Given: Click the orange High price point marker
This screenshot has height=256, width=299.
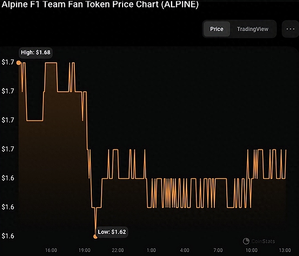Looking at the screenshot, I should point(18,62).
